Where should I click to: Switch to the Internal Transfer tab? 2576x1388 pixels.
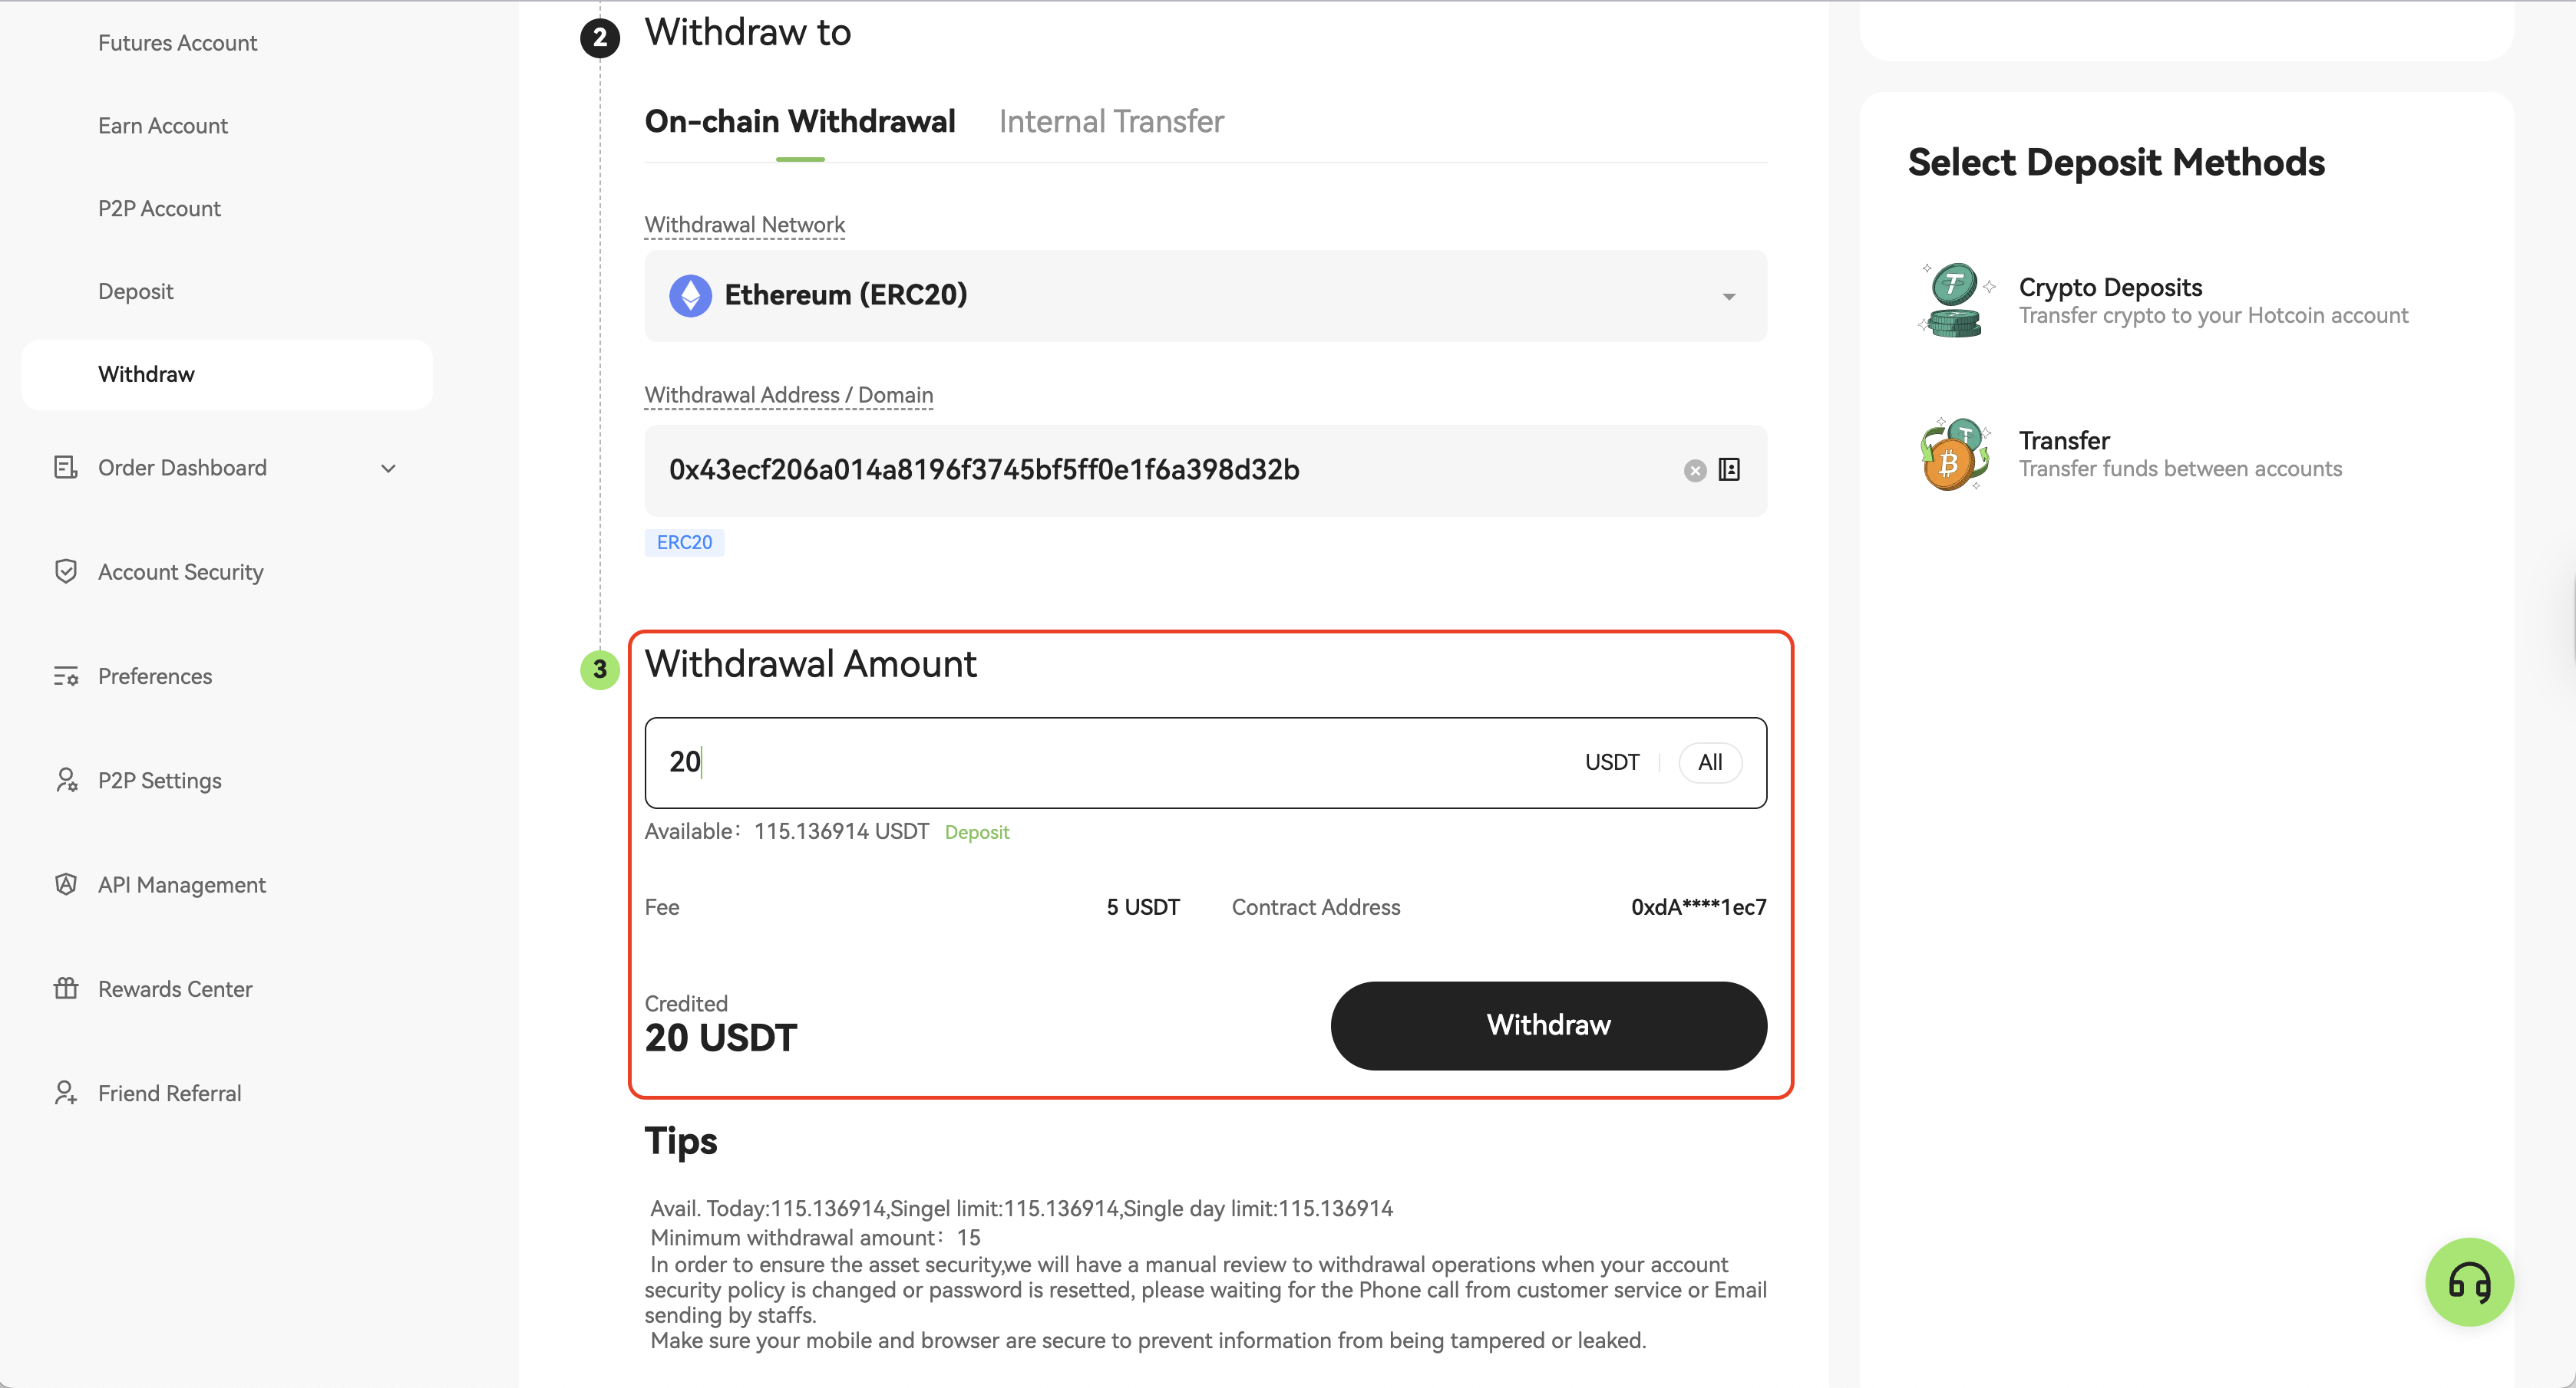click(x=1110, y=122)
